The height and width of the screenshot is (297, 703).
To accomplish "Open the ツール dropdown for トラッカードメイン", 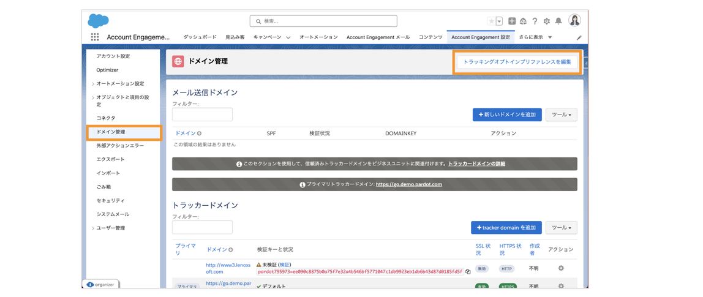I will pos(561,227).
